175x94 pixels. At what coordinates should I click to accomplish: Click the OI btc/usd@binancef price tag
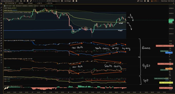[165, 46]
